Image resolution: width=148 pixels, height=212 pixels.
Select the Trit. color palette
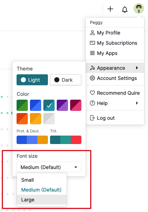(x=66, y=140)
